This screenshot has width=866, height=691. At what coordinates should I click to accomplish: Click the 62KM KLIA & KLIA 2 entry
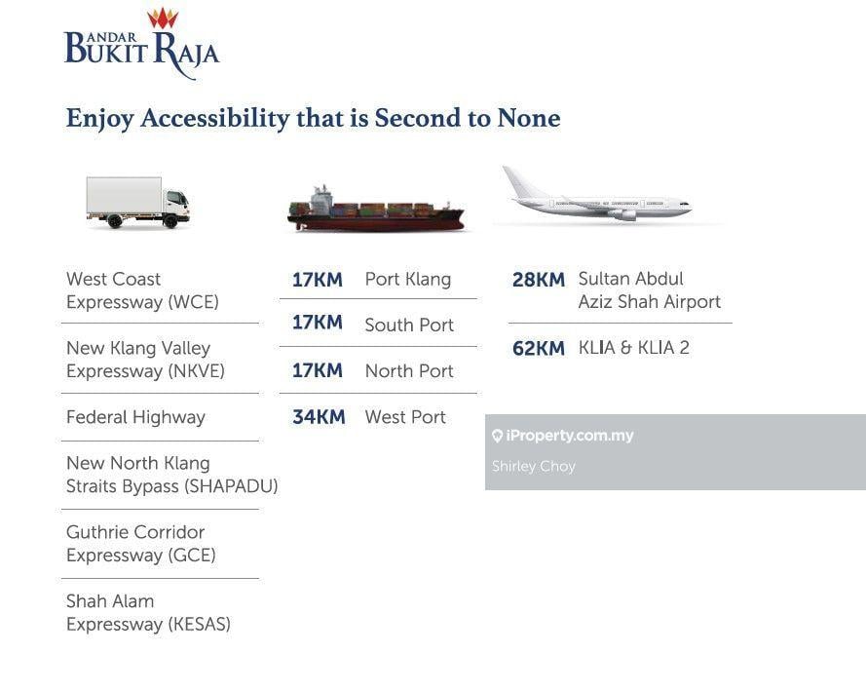pos(601,348)
